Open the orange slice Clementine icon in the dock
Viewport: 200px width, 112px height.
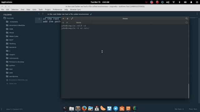pos(103,108)
